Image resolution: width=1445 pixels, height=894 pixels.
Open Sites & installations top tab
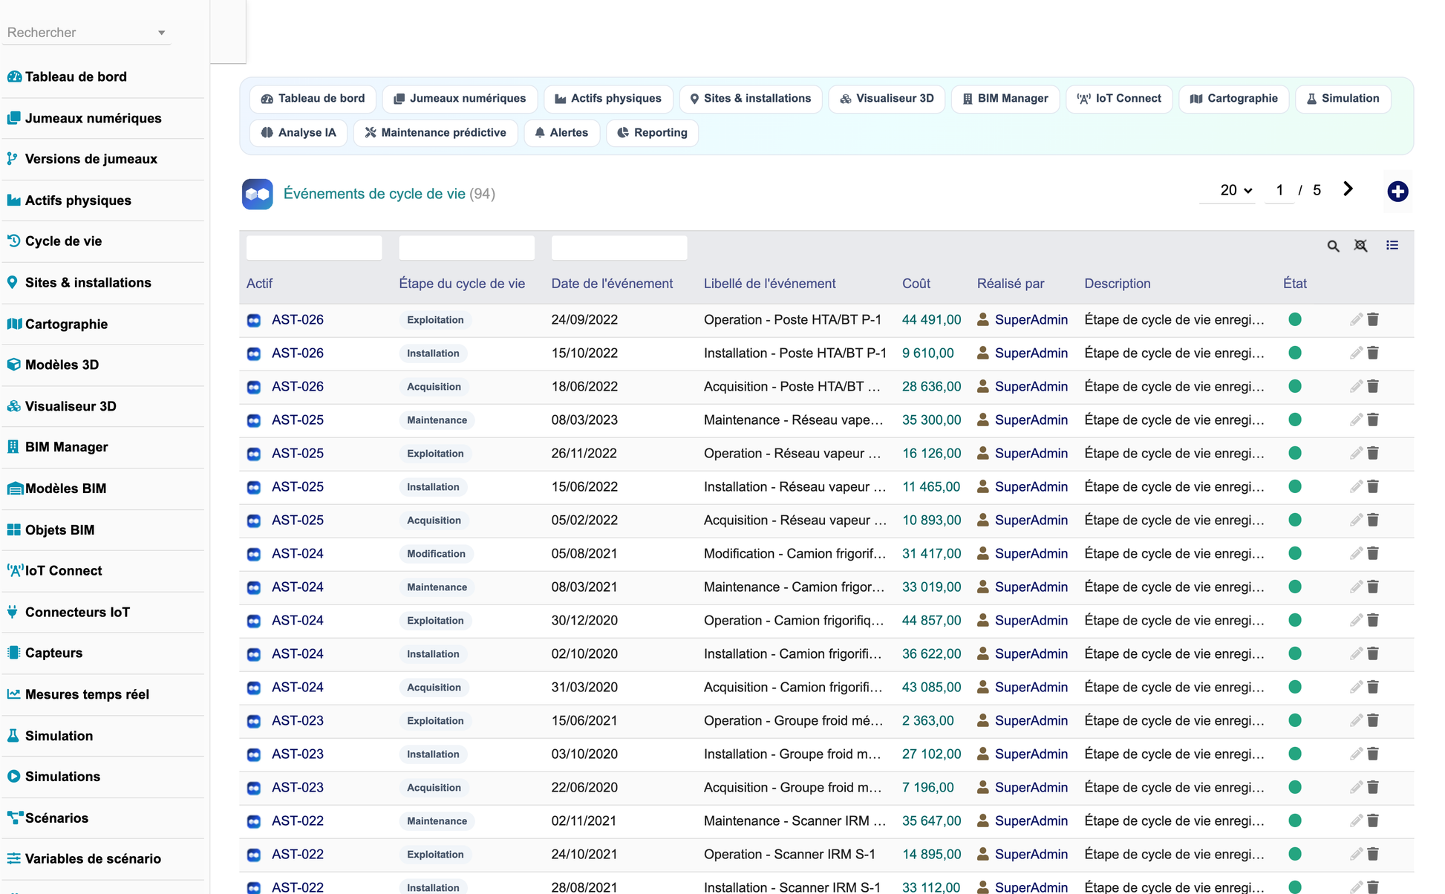pos(750,99)
